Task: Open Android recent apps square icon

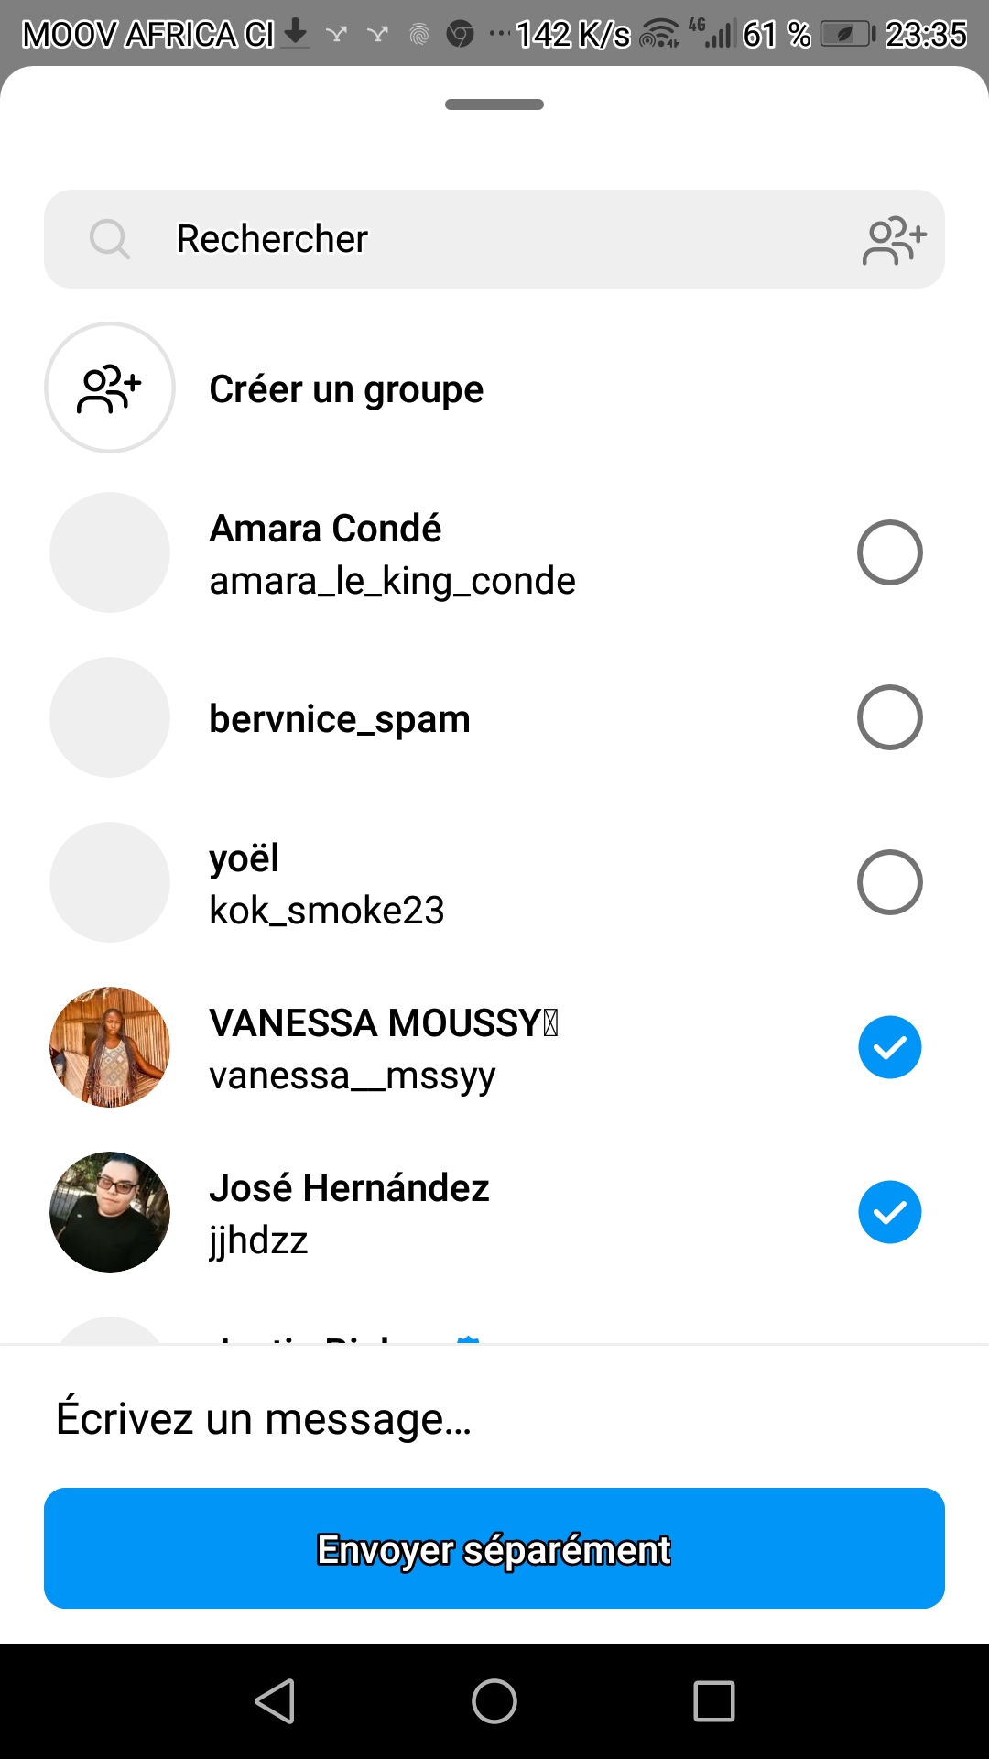Action: tap(714, 1701)
